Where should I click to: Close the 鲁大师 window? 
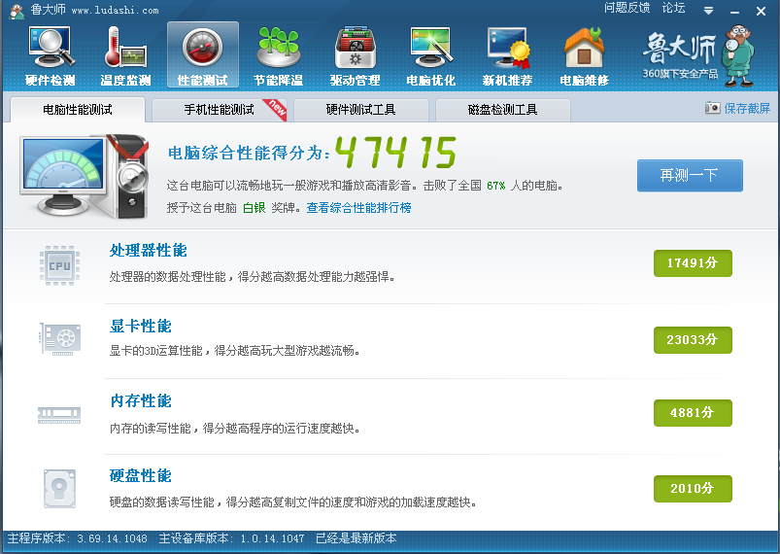click(761, 11)
